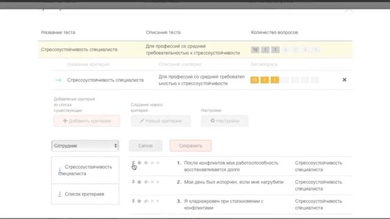Open the 'Сотрудник' dropdown
Screen dimensions: 390x219
(x=85, y=146)
